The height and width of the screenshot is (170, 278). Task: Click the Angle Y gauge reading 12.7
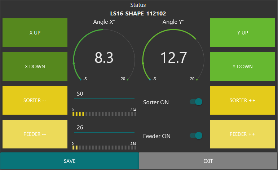click(173, 58)
